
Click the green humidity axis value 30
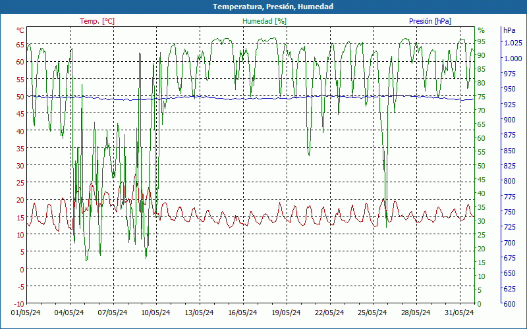(482, 221)
